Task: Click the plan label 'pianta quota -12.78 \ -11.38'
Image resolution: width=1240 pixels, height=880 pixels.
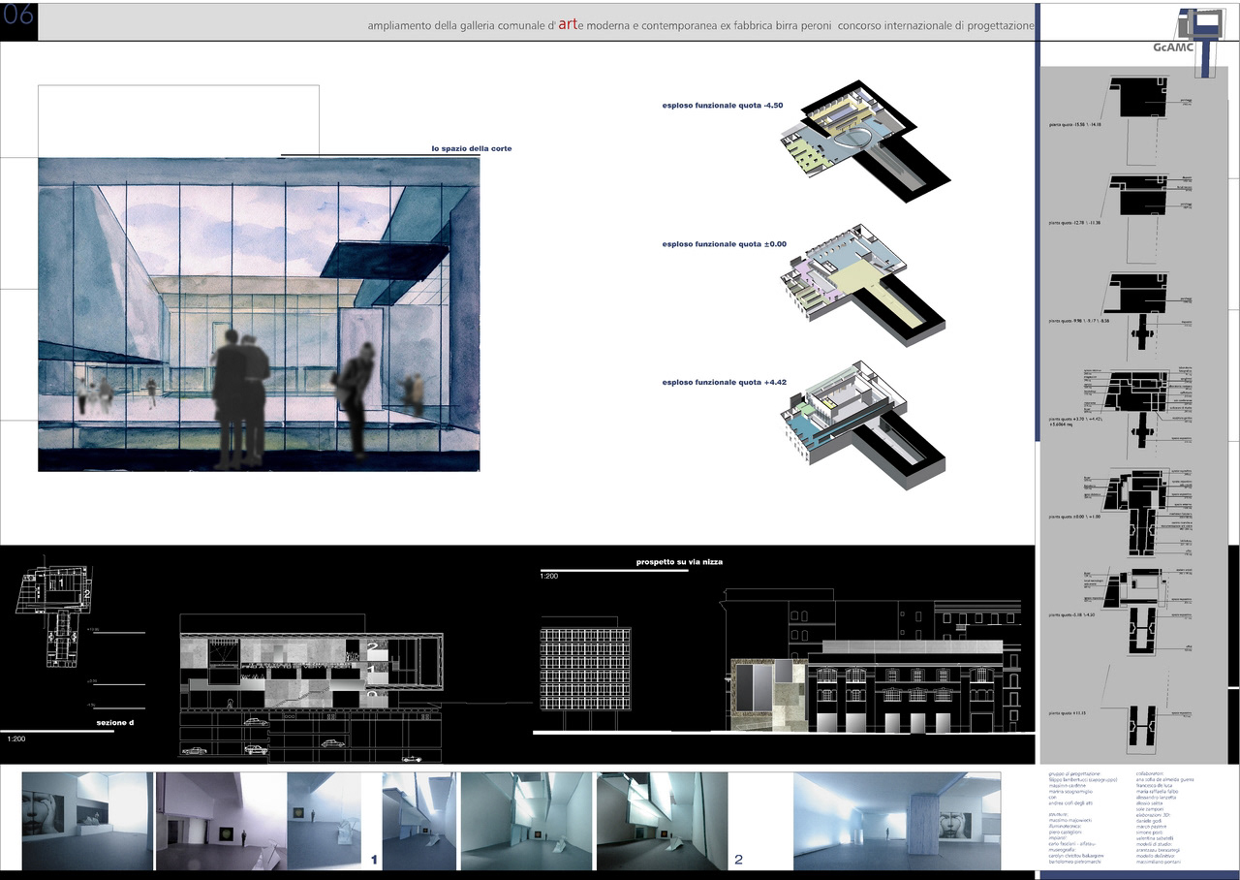Action: coord(1076,222)
